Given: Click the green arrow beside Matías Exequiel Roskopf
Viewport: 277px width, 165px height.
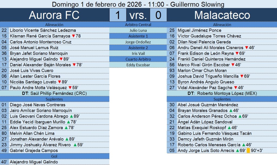Looking at the screenshot, I should coord(229,128).
